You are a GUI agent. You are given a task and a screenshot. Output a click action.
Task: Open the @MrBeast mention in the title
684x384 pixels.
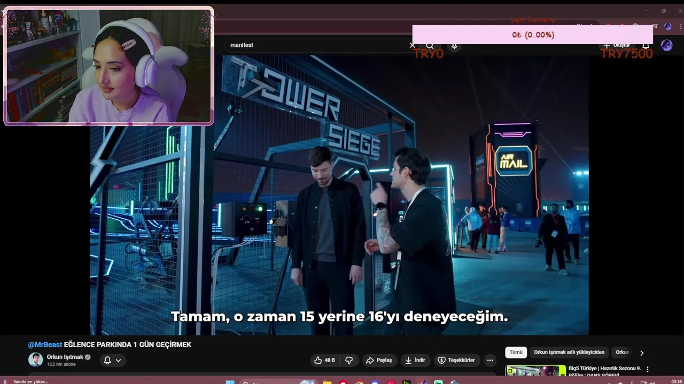45,345
